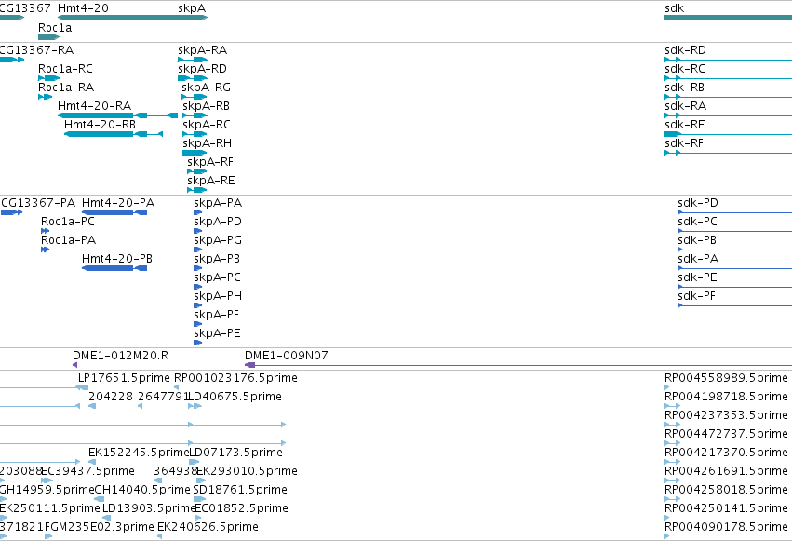The width and height of the screenshot is (792, 541).
Task: Select the Hmt4-20-PB protein label
Action: (117, 259)
